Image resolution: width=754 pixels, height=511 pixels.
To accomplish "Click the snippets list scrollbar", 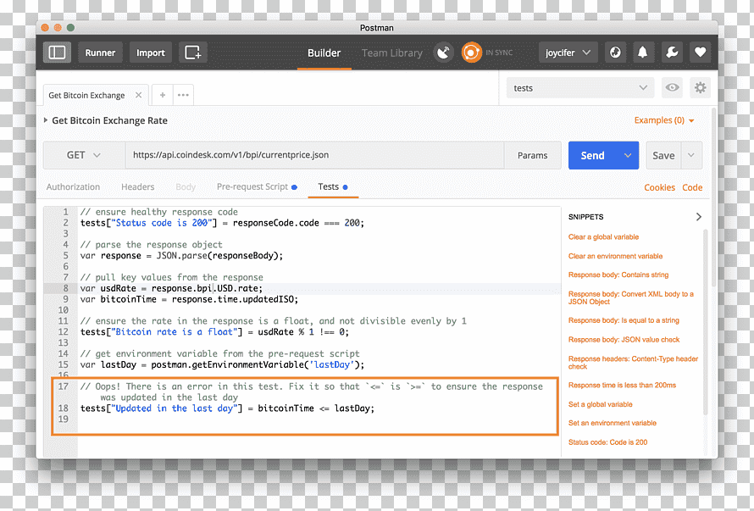I will pyautogui.click(x=706, y=321).
